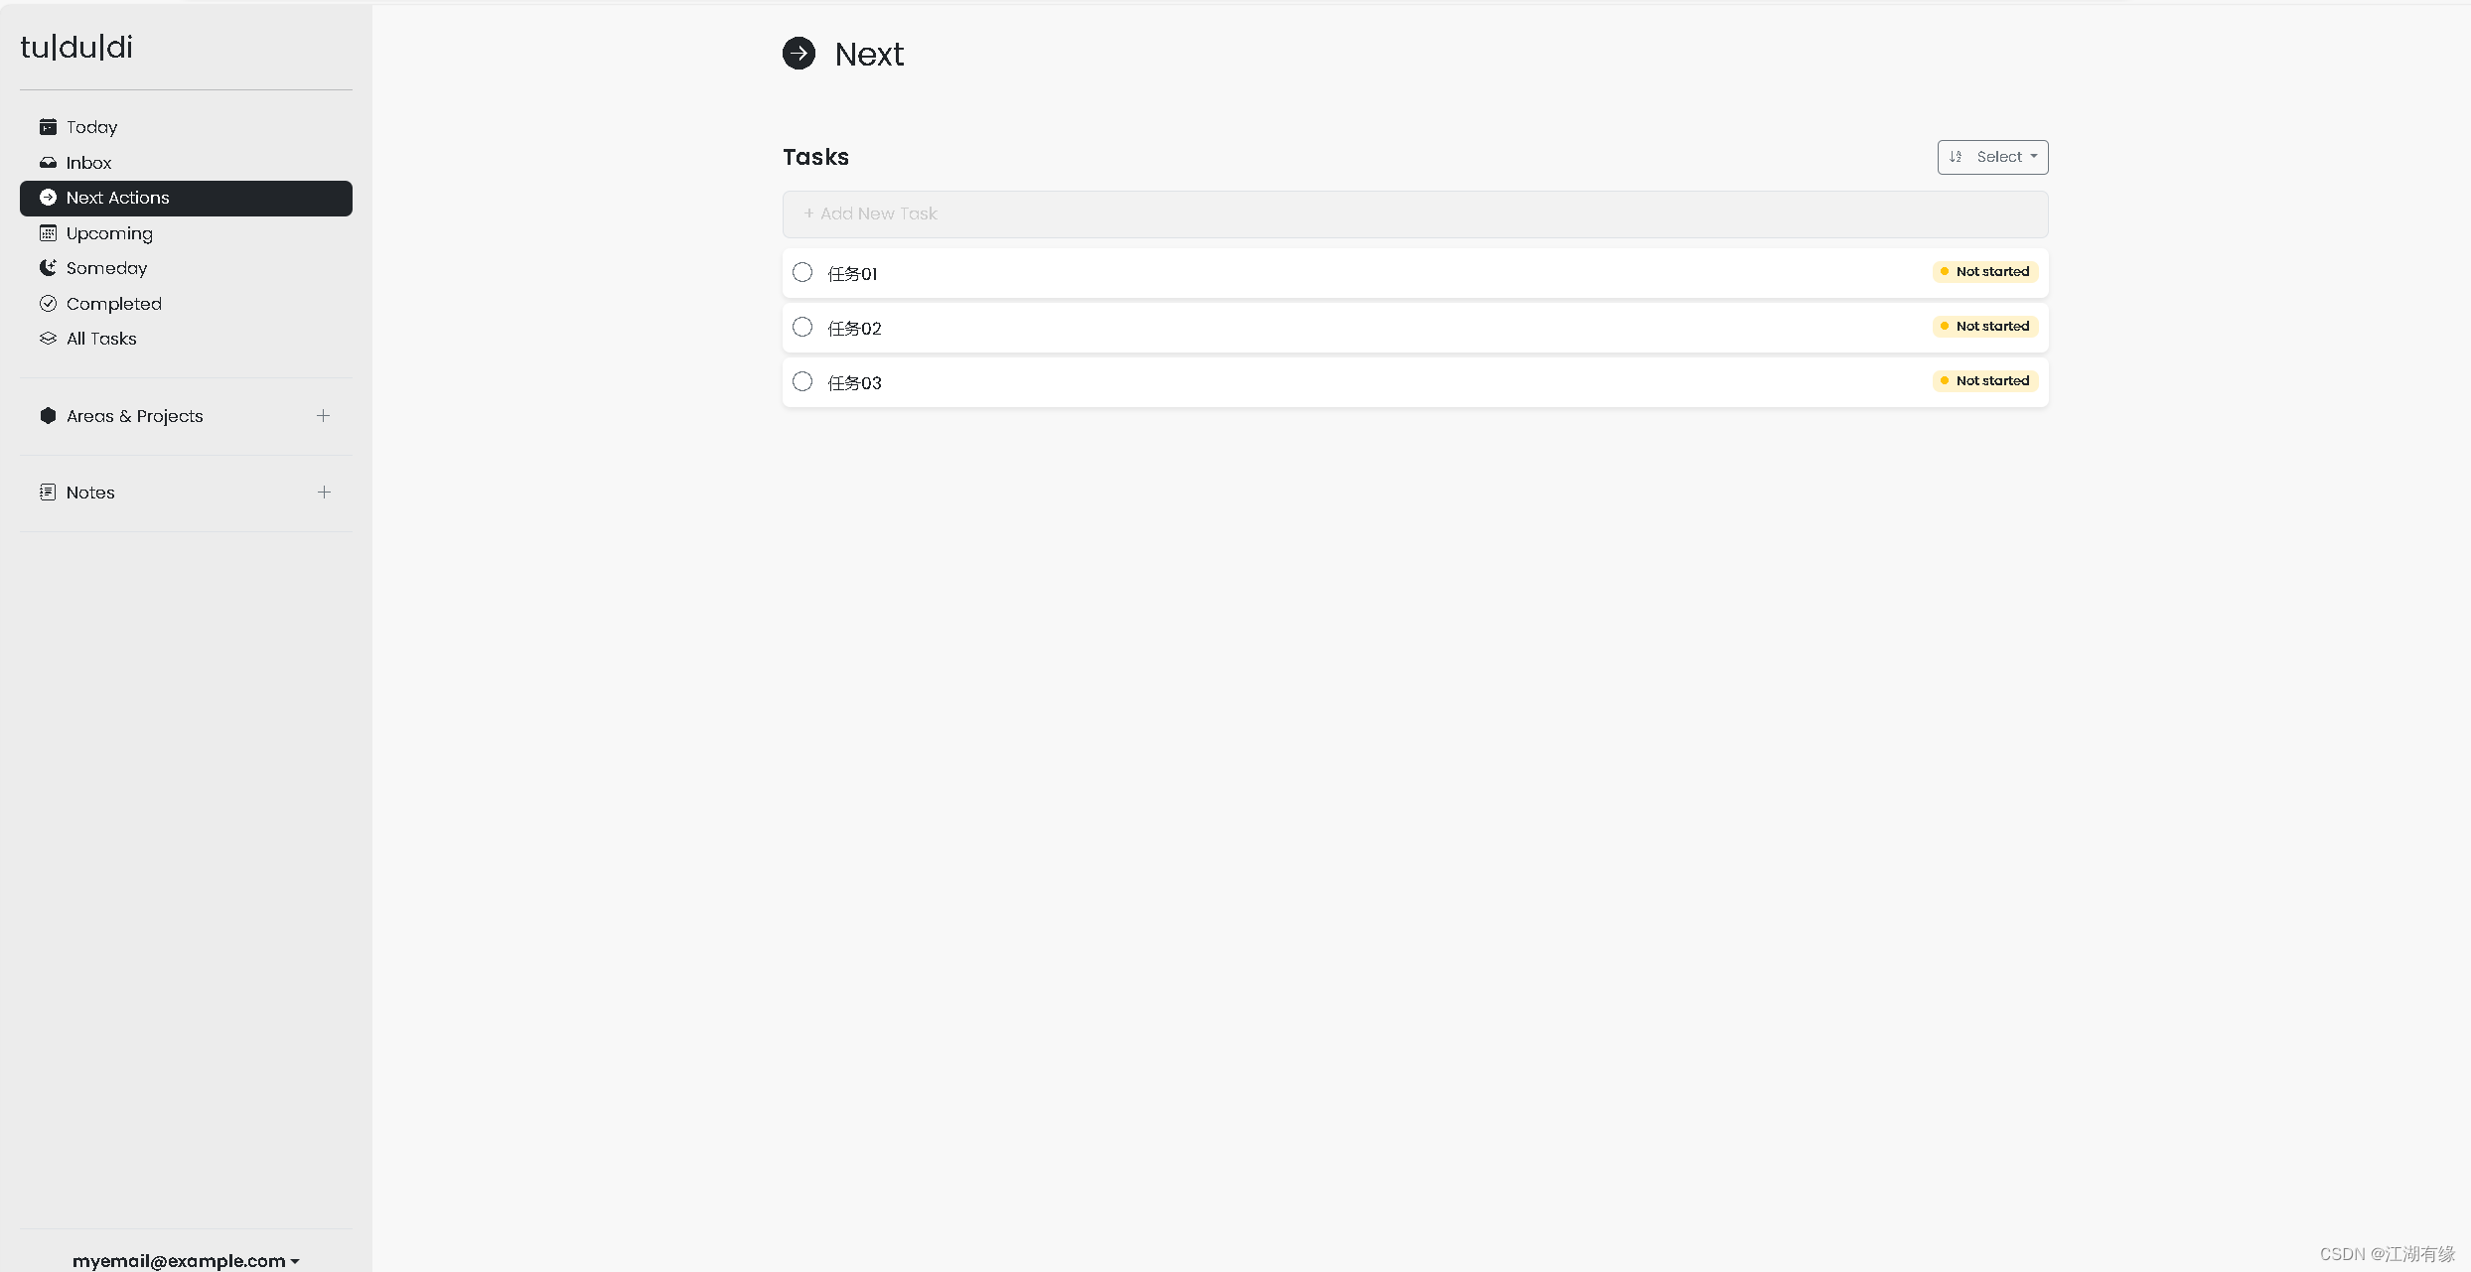The height and width of the screenshot is (1272, 2471).
Task: Open the Select sort dropdown
Action: 1992,157
